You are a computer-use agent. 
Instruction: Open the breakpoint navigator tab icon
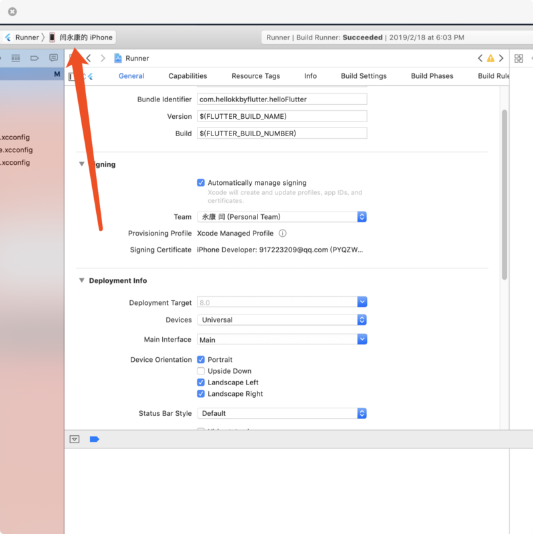tap(35, 58)
